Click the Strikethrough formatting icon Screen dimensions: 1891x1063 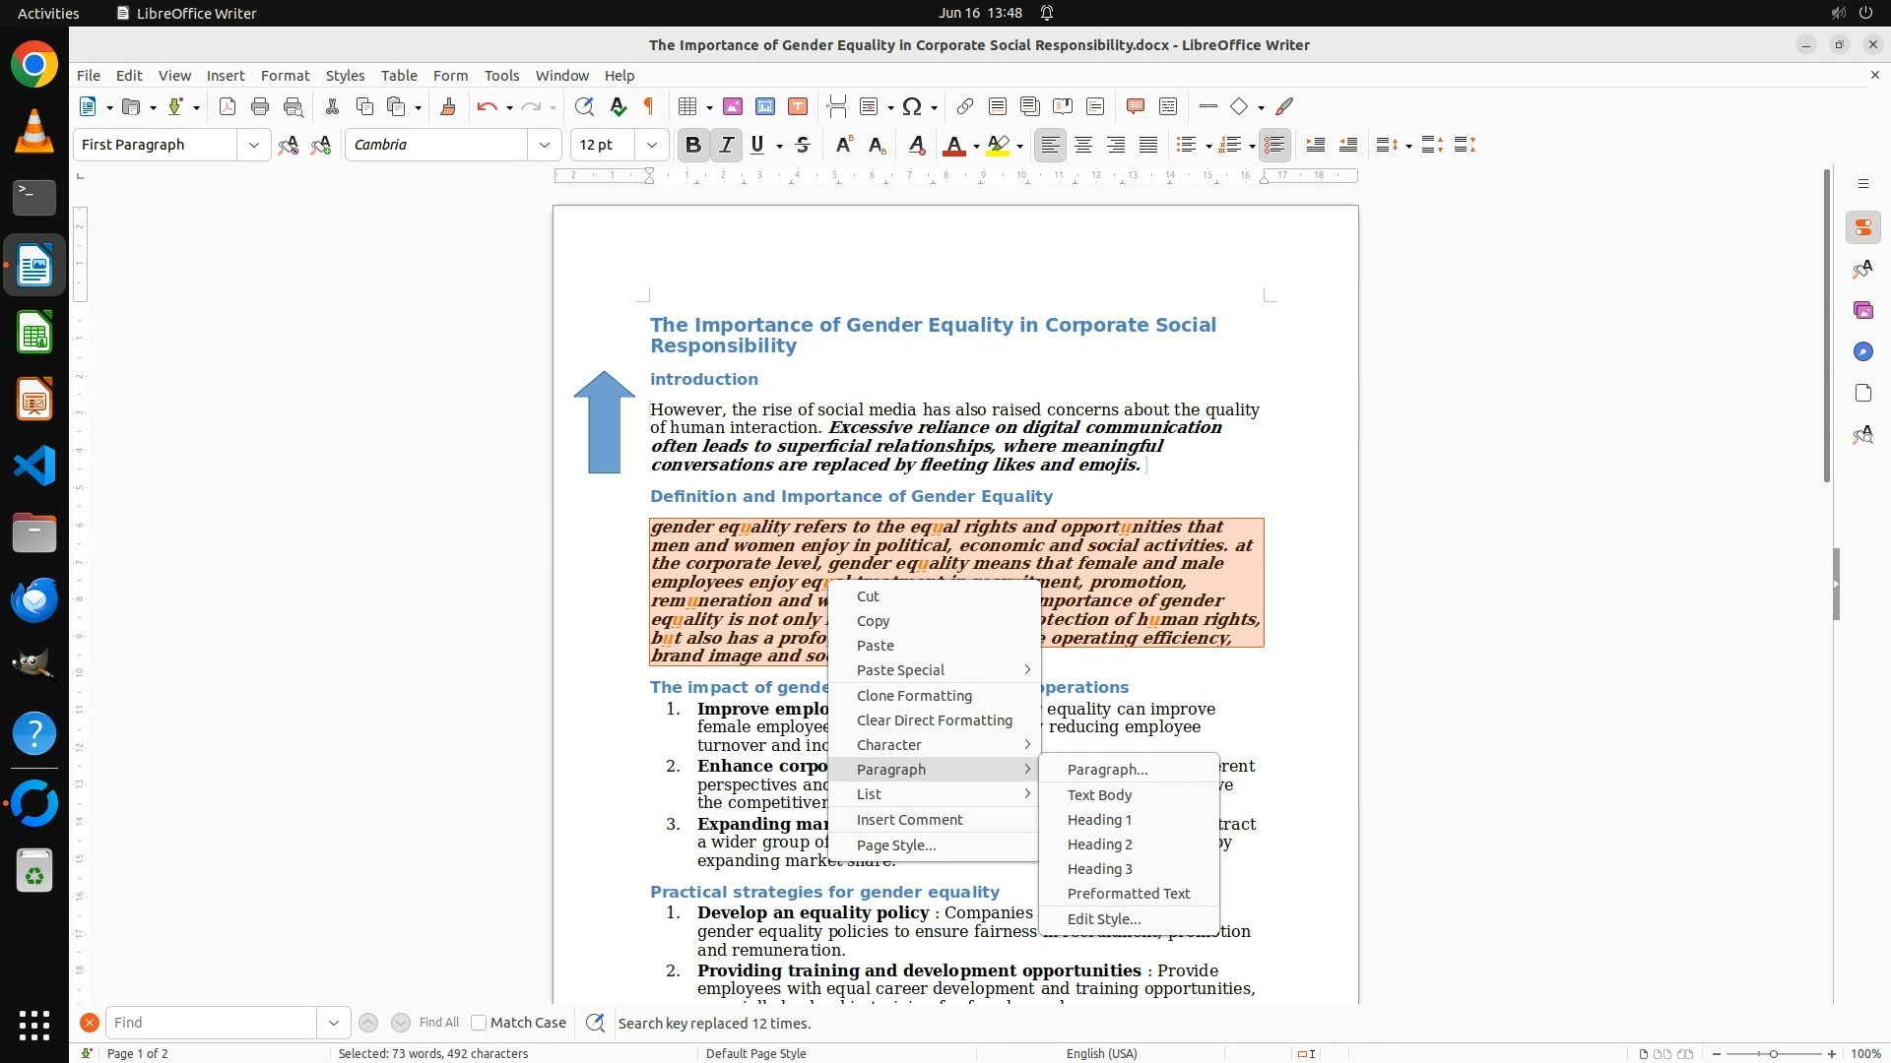[x=803, y=146]
